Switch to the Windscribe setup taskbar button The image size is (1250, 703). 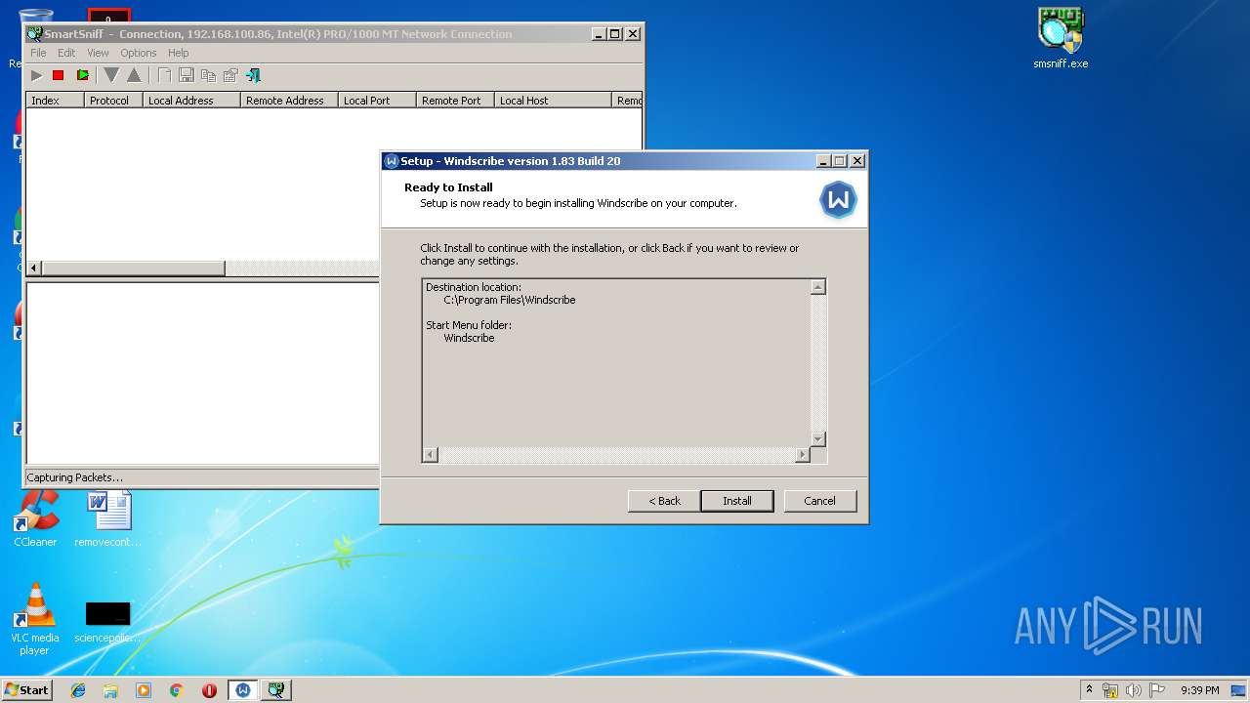pos(243,690)
